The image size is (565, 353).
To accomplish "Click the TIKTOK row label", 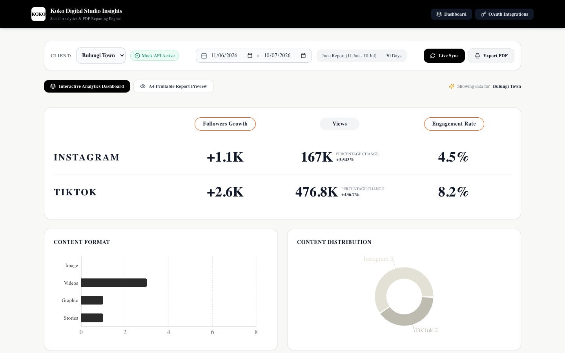I will pos(75,192).
